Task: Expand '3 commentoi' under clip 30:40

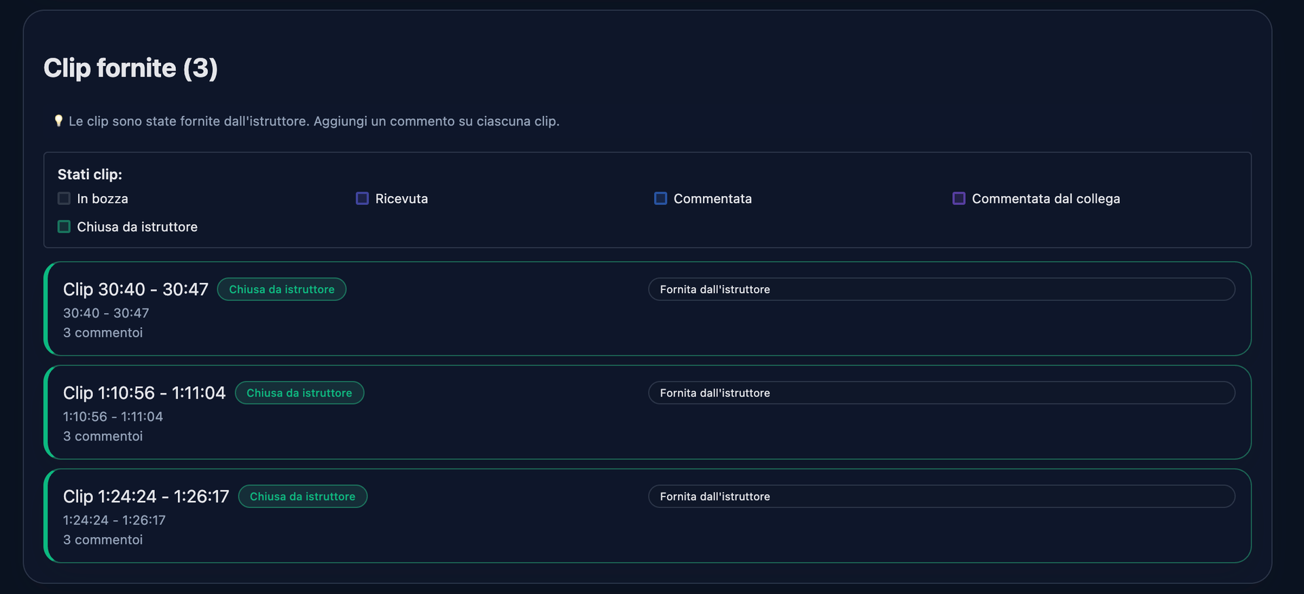Action: (103, 333)
